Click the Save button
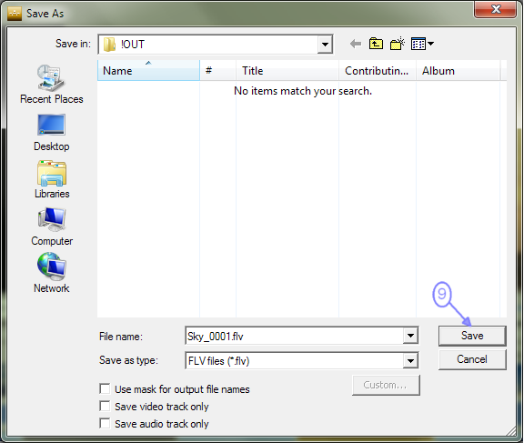Image resolution: width=524 pixels, height=443 pixels. (472, 336)
